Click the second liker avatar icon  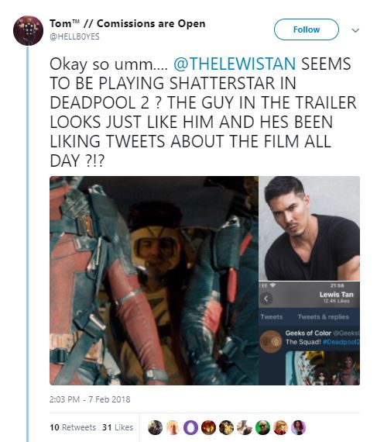coord(173,427)
